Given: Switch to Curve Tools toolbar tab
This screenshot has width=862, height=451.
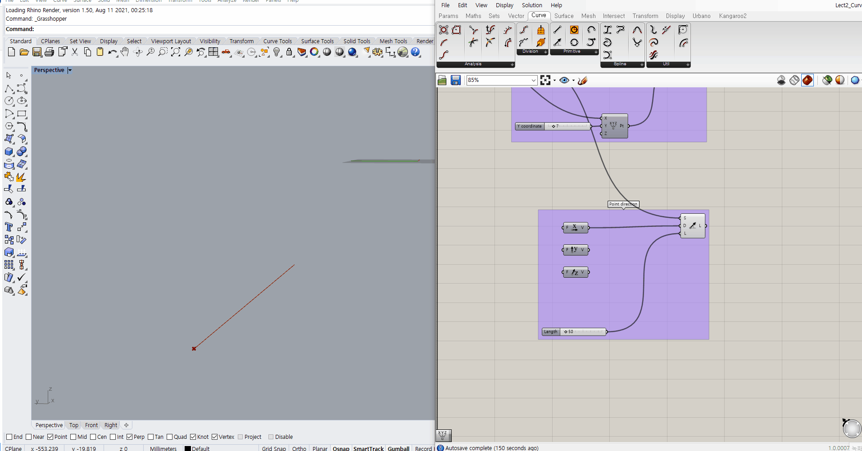Looking at the screenshot, I should pyautogui.click(x=277, y=41).
